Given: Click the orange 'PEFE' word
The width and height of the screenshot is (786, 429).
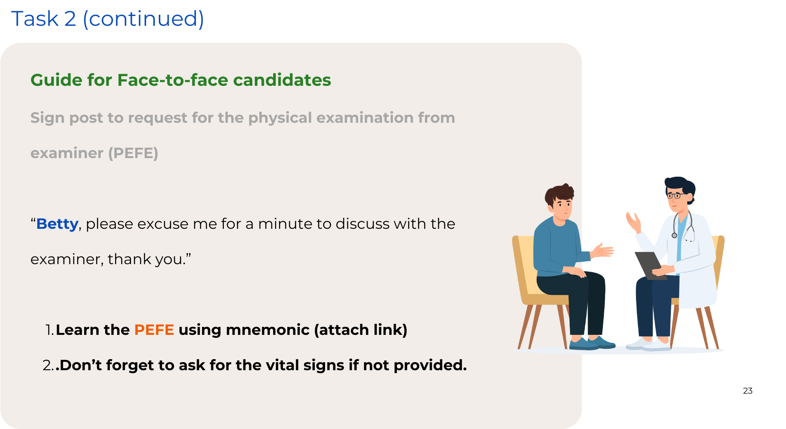Looking at the screenshot, I should [x=154, y=330].
